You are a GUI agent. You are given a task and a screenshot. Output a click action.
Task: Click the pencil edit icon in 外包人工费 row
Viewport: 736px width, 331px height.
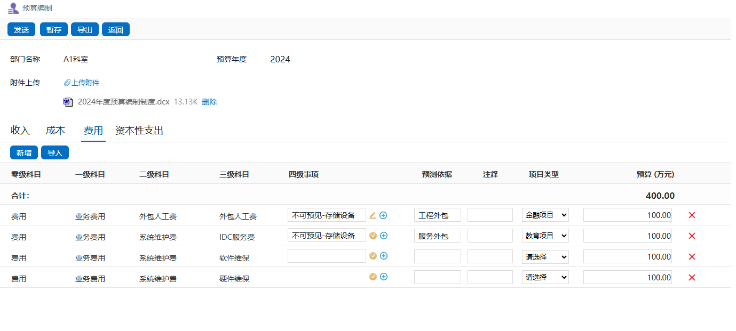(373, 215)
